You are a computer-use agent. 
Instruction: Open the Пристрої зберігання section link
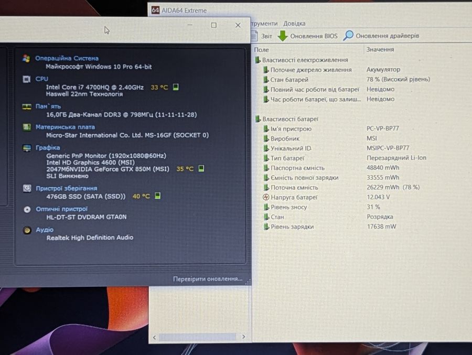click(x=67, y=188)
